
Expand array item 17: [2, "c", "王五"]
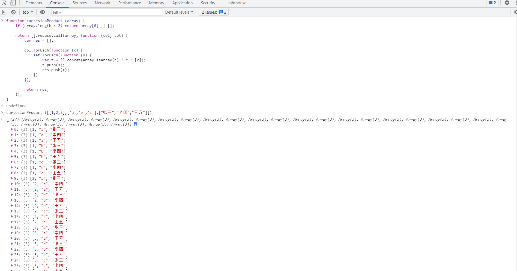pyautogui.click(x=12, y=222)
